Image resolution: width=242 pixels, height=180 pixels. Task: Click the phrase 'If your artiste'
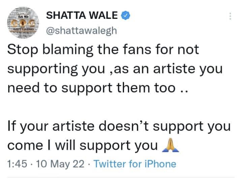click(51, 127)
